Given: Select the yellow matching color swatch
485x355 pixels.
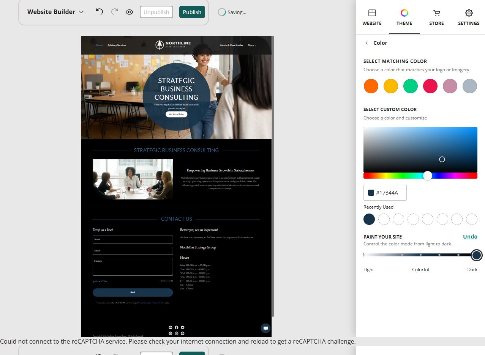Looking at the screenshot, I should coord(391,86).
